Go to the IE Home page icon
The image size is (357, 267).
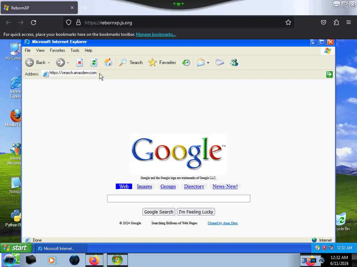click(x=108, y=63)
